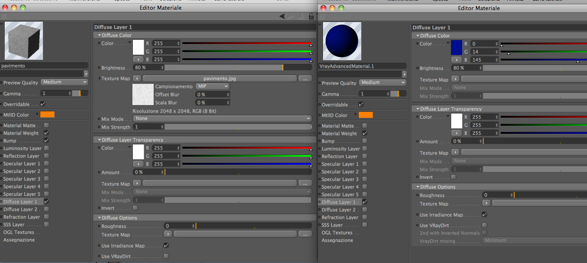Collapse pavimento Texture Map details triangle
587x263 pixels.
tap(100, 78)
